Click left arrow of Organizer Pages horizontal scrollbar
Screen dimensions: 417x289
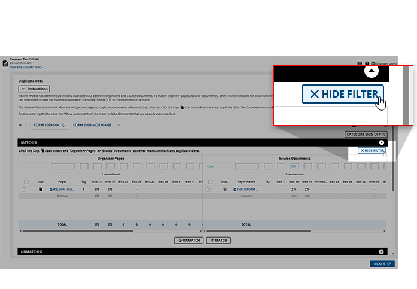pyautogui.click(x=20, y=231)
